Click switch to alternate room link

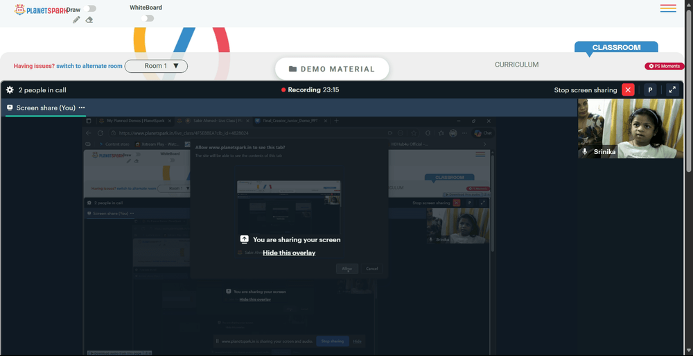tap(89, 66)
